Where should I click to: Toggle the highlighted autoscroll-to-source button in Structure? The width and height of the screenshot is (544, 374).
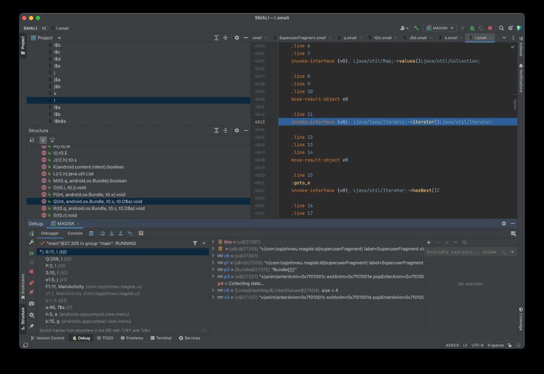(x=43, y=140)
